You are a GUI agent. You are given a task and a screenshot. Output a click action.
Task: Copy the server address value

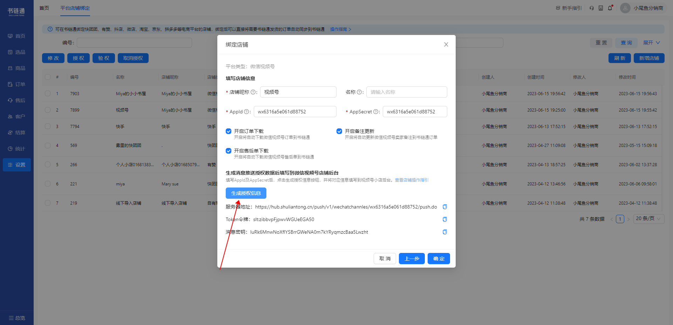(x=445, y=207)
